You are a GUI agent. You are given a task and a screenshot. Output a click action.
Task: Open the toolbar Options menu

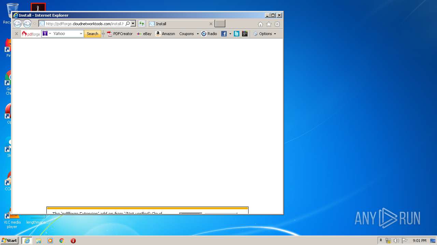[265, 34]
